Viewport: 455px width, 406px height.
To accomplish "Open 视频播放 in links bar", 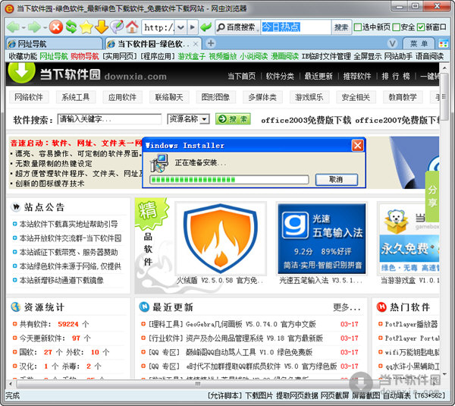I will [222, 56].
